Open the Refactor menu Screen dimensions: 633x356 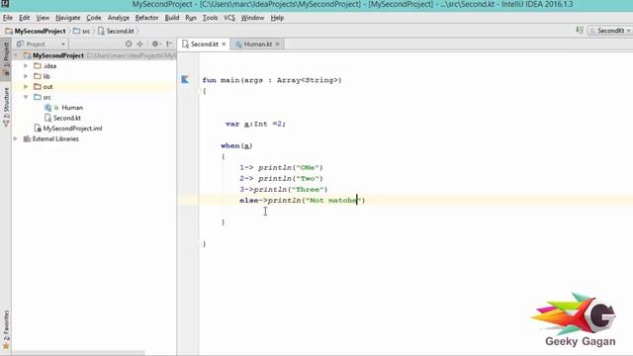point(146,18)
